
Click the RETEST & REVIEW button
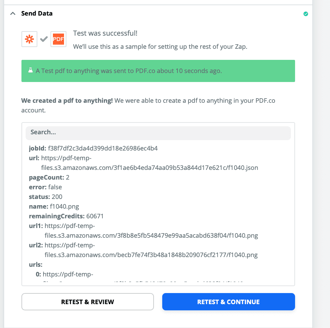pos(88,301)
